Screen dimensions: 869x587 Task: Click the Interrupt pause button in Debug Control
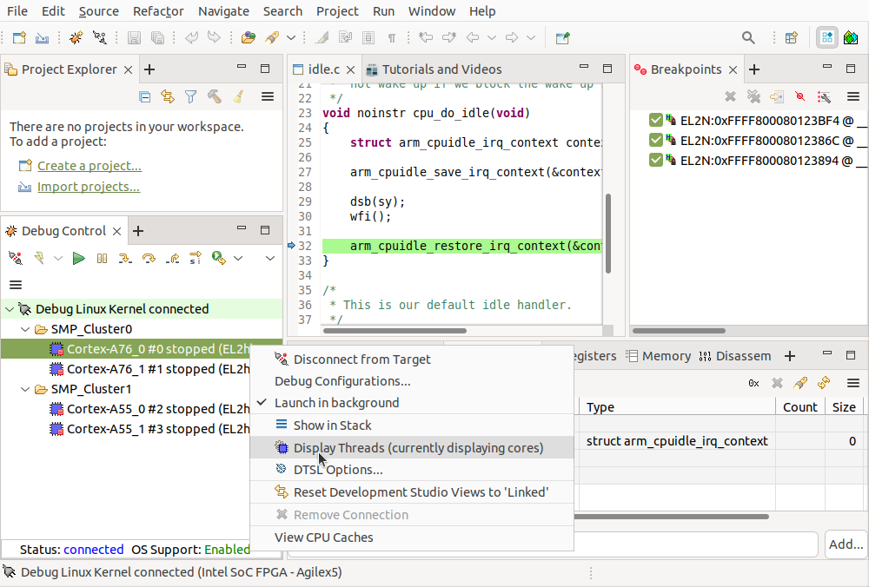[x=102, y=258]
